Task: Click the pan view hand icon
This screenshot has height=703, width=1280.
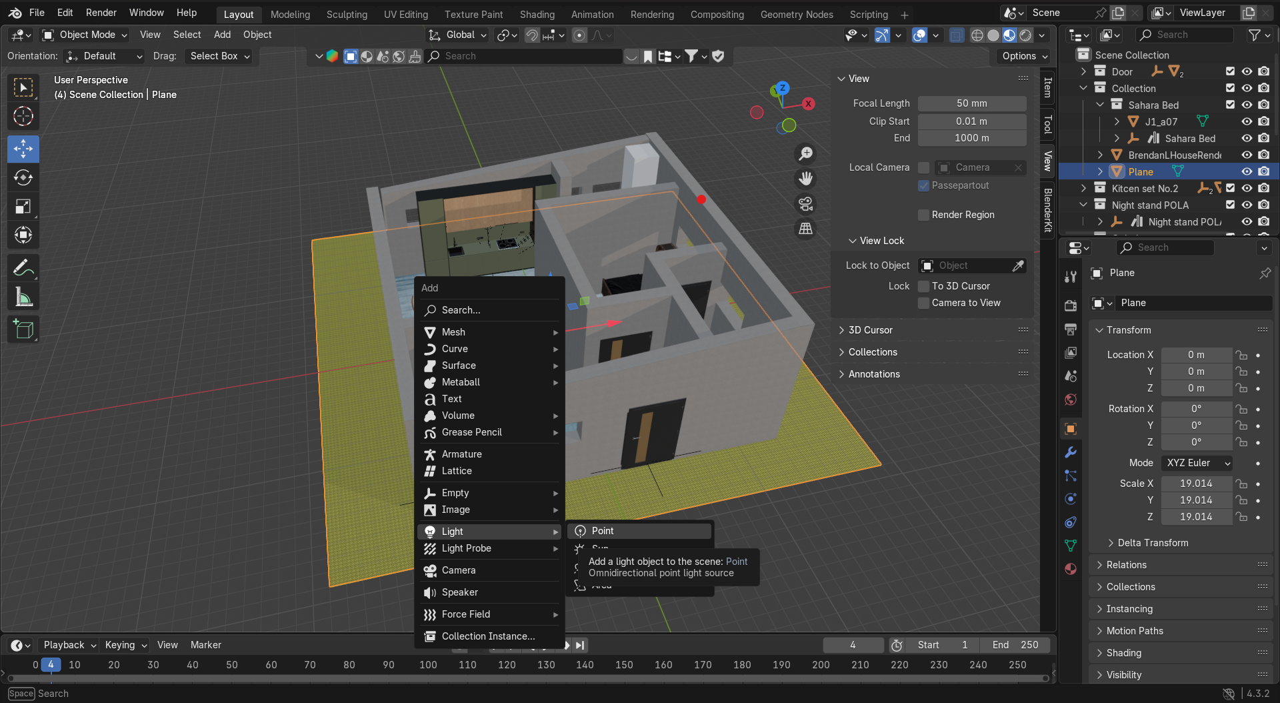Action: tap(806, 179)
